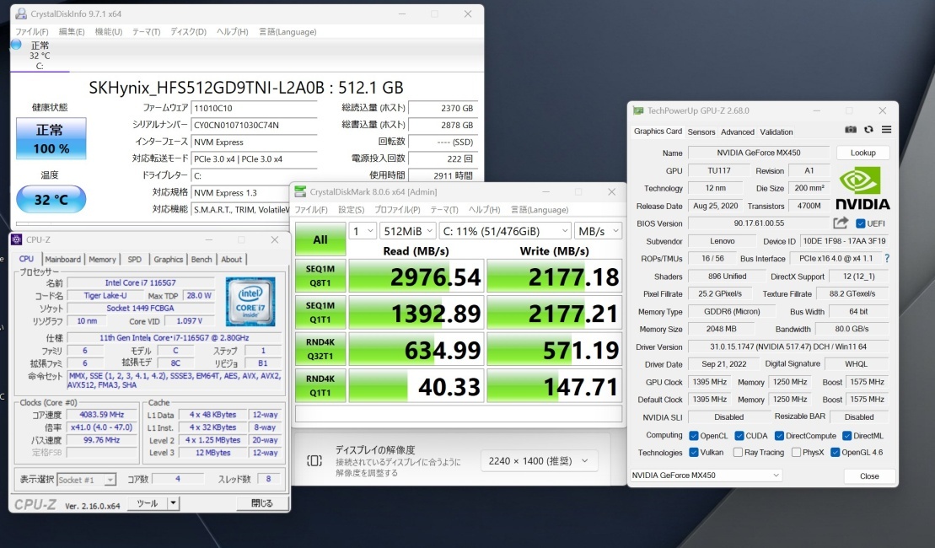The height and width of the screenshot is (548, 935).
Task: Open the ファイル(F) menu in CrystalDiskMark
Action: point(311,210)
